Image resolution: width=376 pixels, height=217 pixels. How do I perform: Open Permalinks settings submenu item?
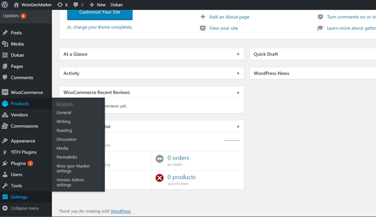point(67,157)
